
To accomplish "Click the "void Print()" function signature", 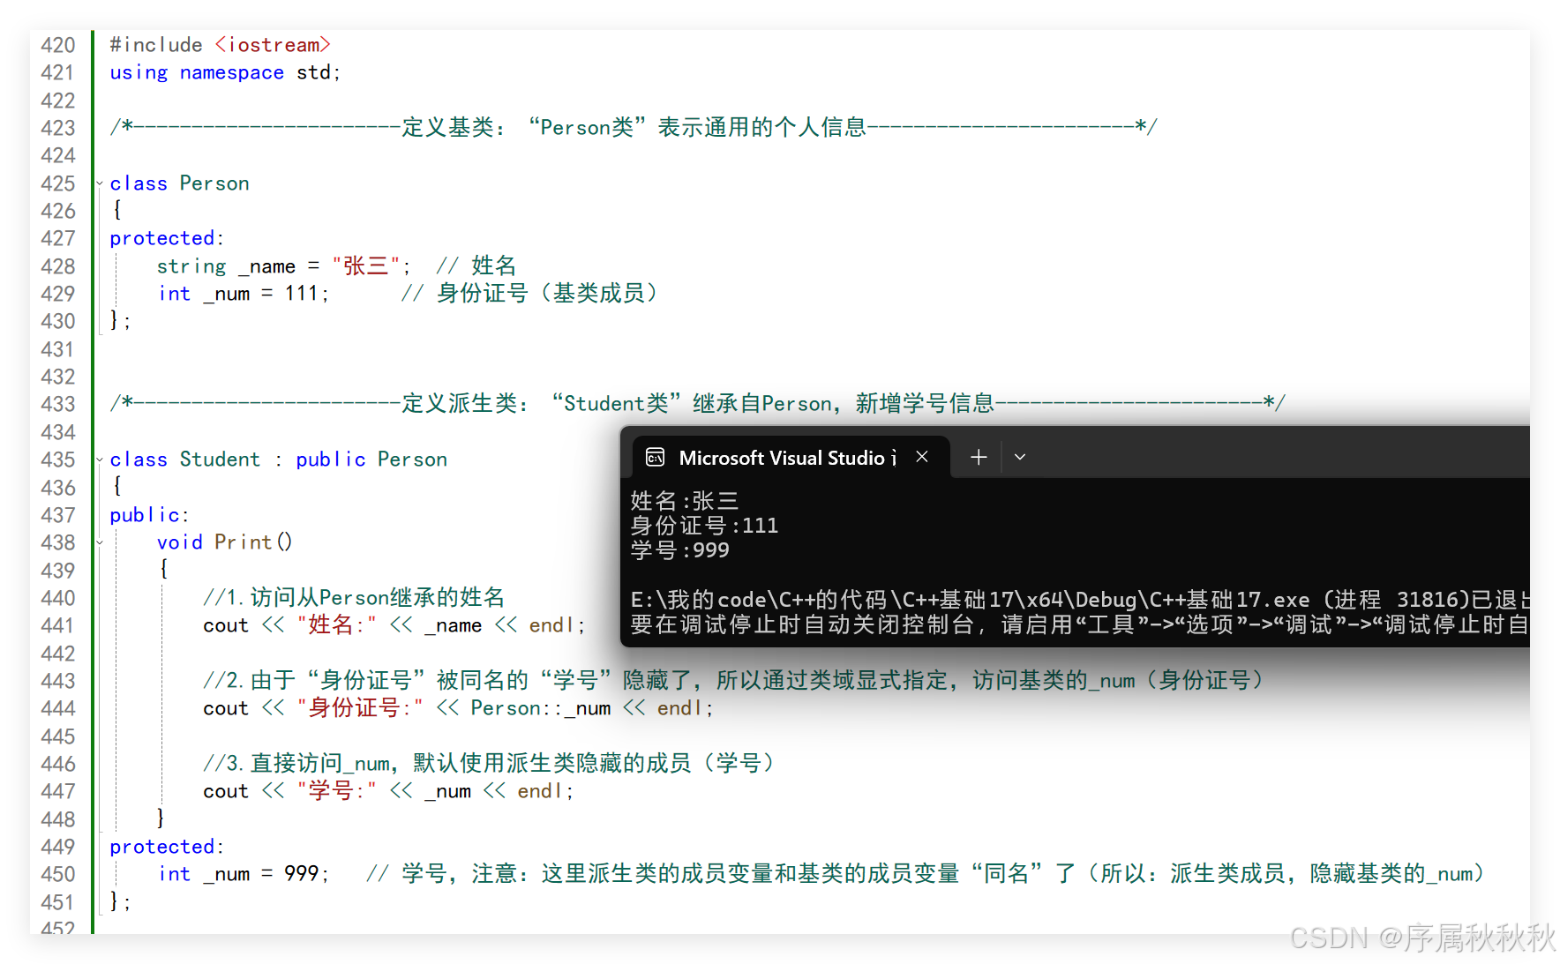I will (x=224, y=542).
